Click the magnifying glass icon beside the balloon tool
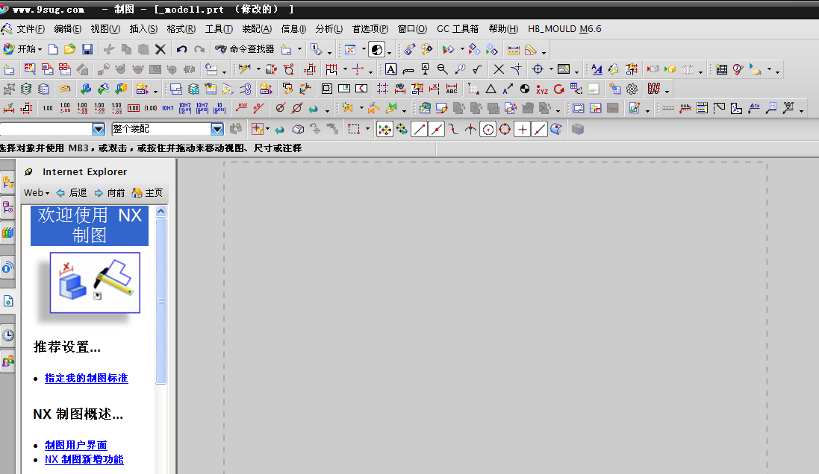 [x=443, y=69]
